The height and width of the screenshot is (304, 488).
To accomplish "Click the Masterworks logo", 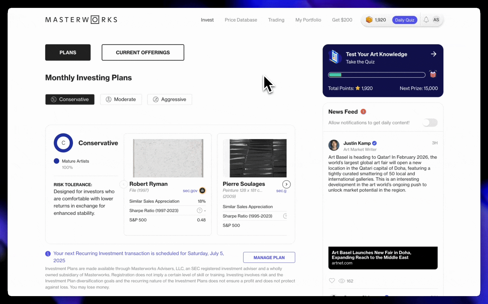I will point(81,20).
